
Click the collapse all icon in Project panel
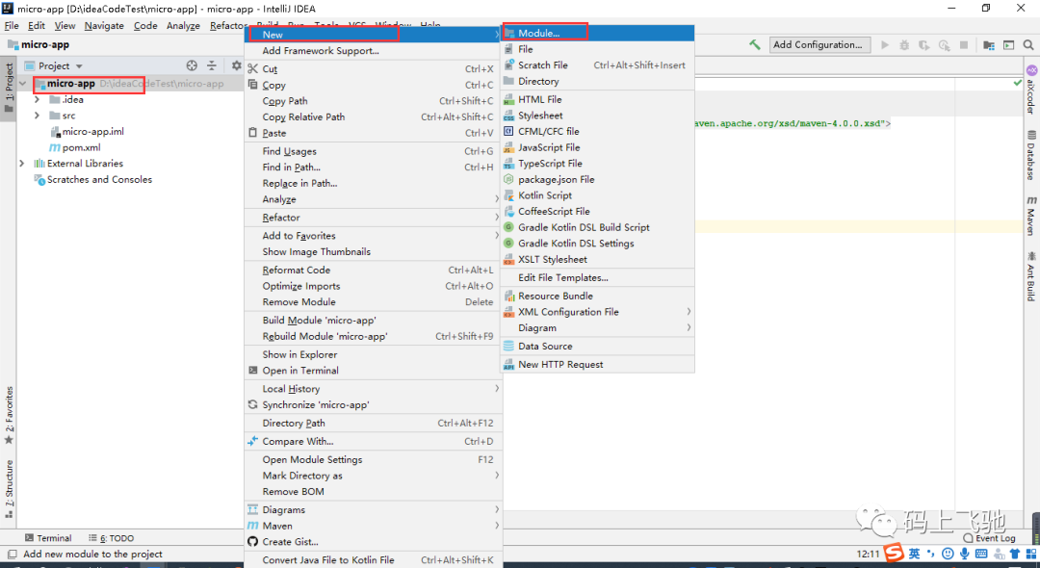coord(212,65)
